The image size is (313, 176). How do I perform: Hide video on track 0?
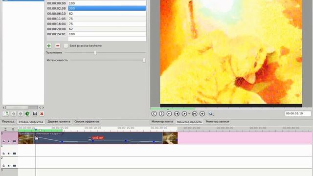tap(14, 141)
